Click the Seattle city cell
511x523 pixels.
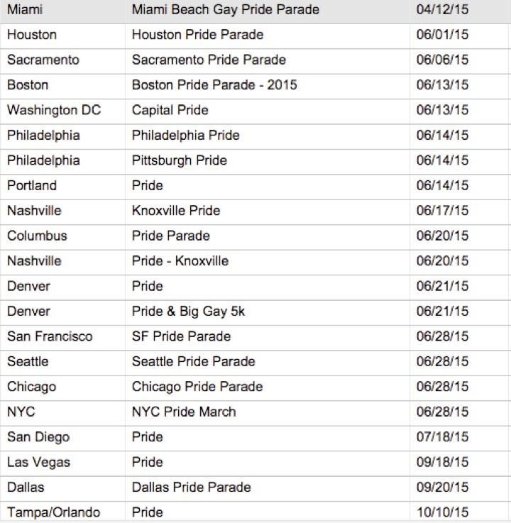tap(28, 361)
